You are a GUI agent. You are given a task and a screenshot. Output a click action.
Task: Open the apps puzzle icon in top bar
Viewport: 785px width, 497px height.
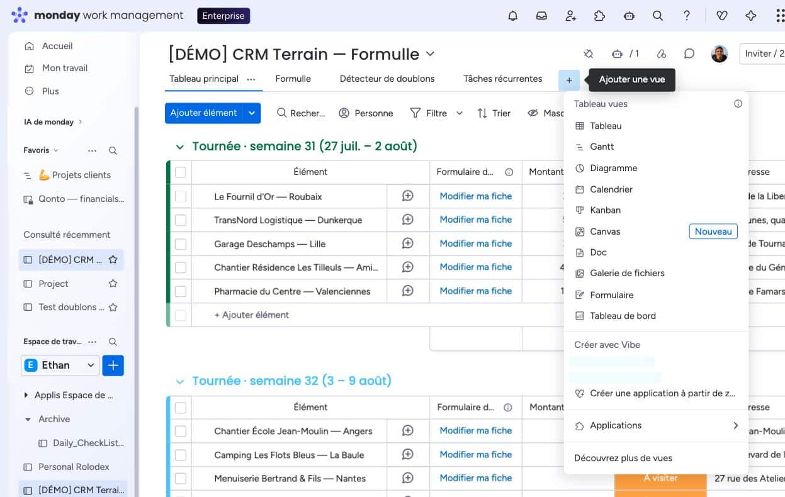pyautogui.click(x=599, y=16)
